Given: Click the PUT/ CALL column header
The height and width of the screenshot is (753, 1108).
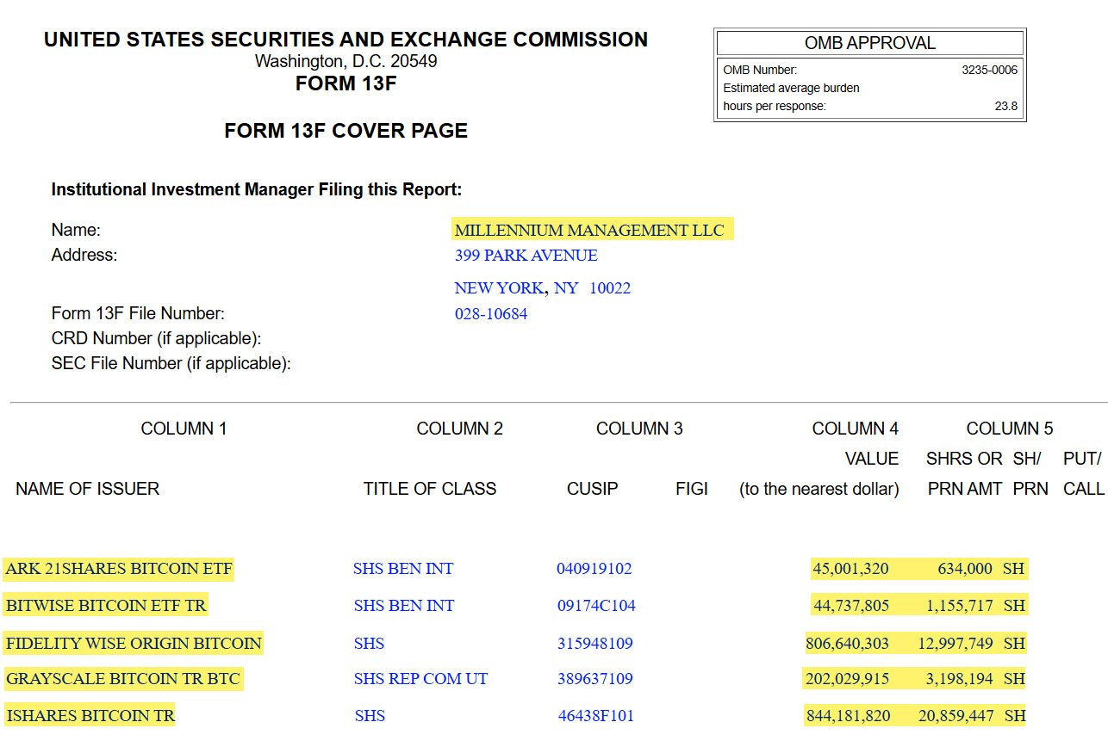Looking at the screenshot, I should [x=1083, y=473].
